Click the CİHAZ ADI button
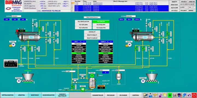 coord(192,2)
